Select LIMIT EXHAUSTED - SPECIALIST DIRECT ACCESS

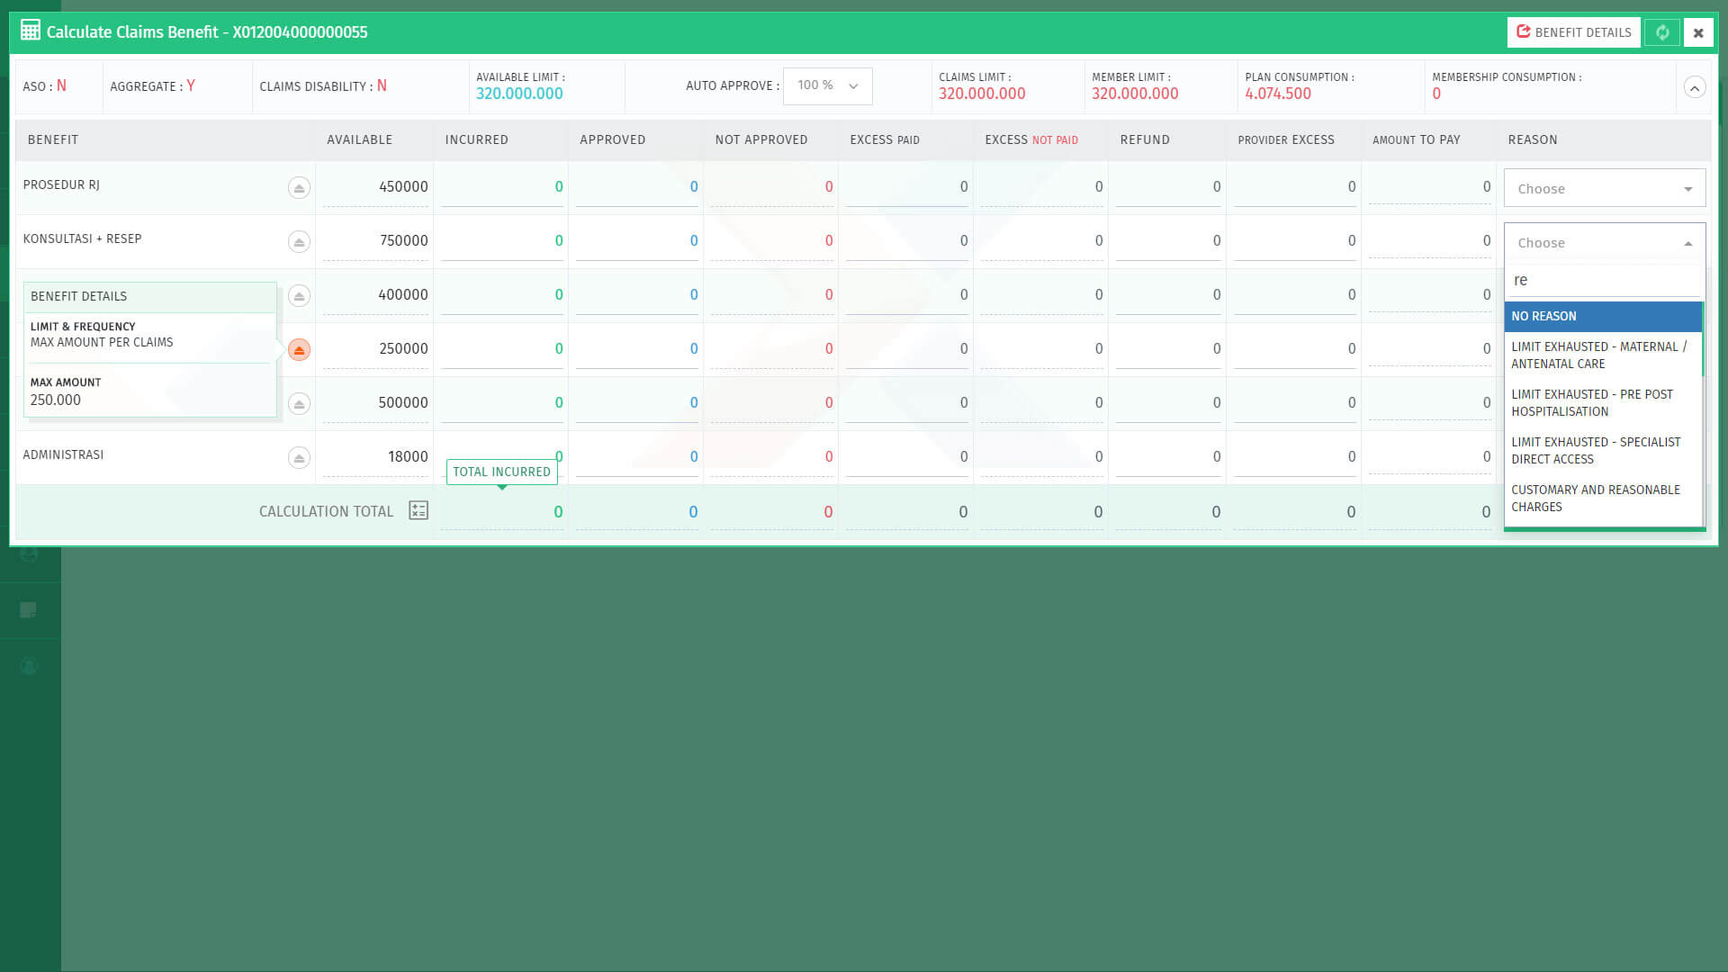(x=1603, y=450)
